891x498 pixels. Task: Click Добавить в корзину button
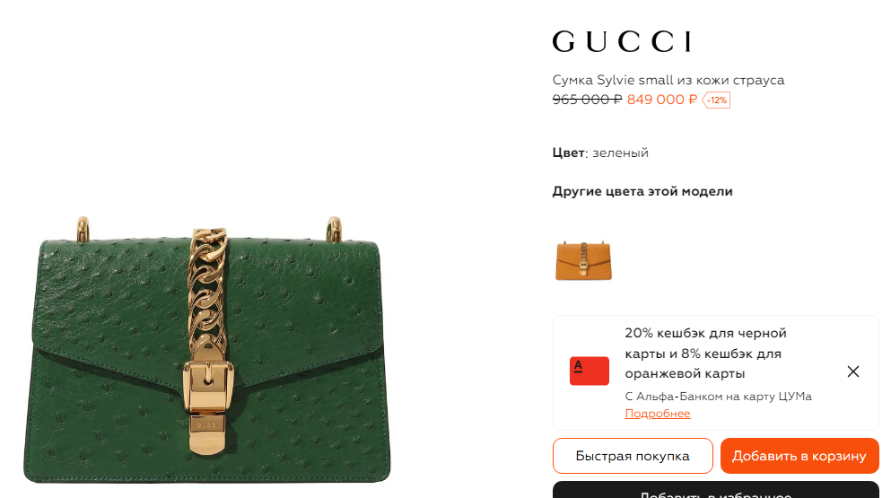point(799,456)
